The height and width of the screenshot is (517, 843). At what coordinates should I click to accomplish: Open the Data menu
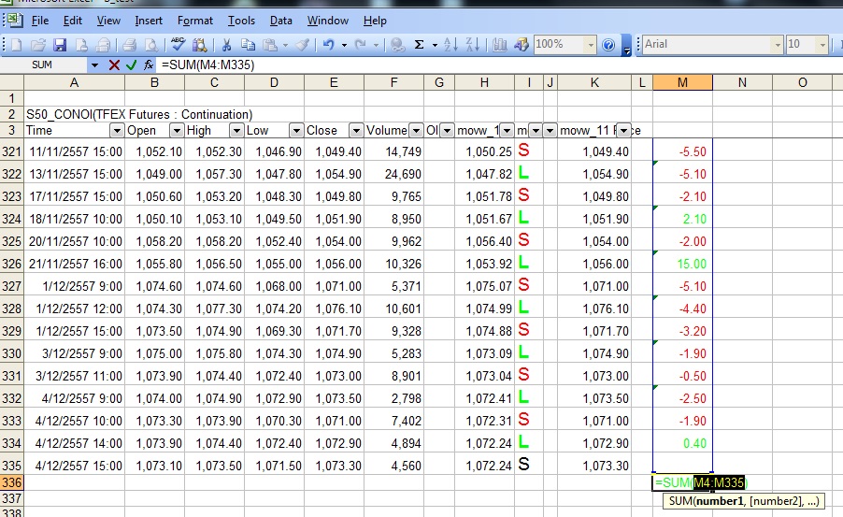click(x=280, y=21)
